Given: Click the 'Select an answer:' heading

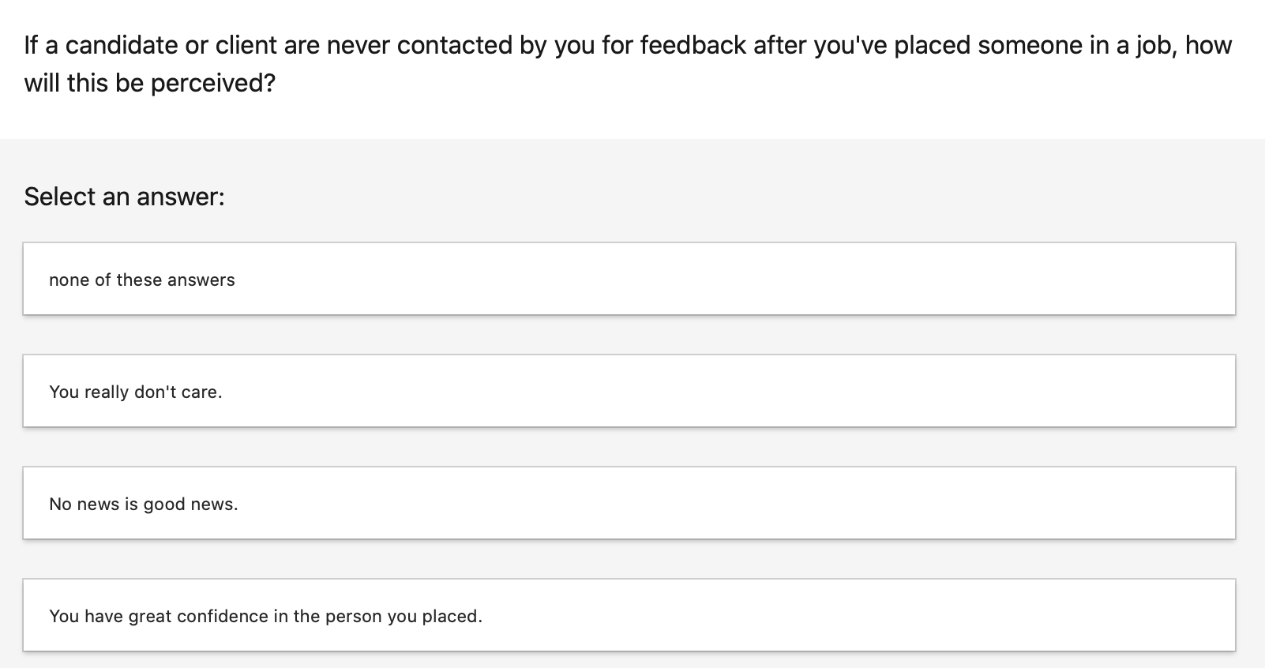Looking at the screenshot, I should 123,196.
